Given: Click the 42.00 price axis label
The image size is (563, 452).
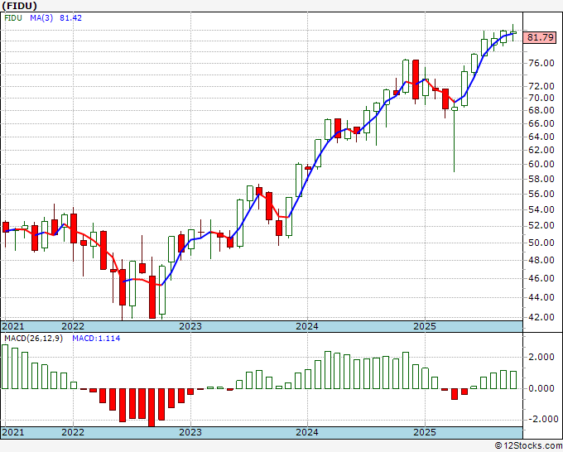Looking at the screenshot, I should coord(541,317).
